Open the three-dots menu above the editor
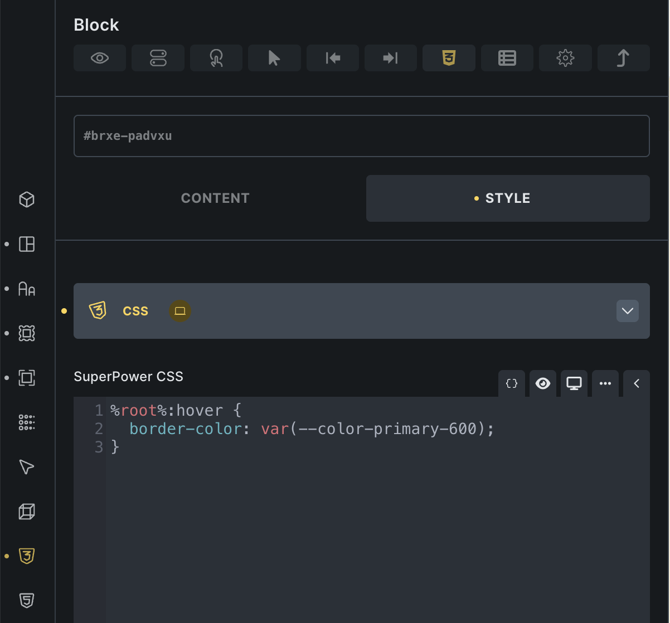The height and width of the screenshot is (623, 670). click(x=605, y=383)
